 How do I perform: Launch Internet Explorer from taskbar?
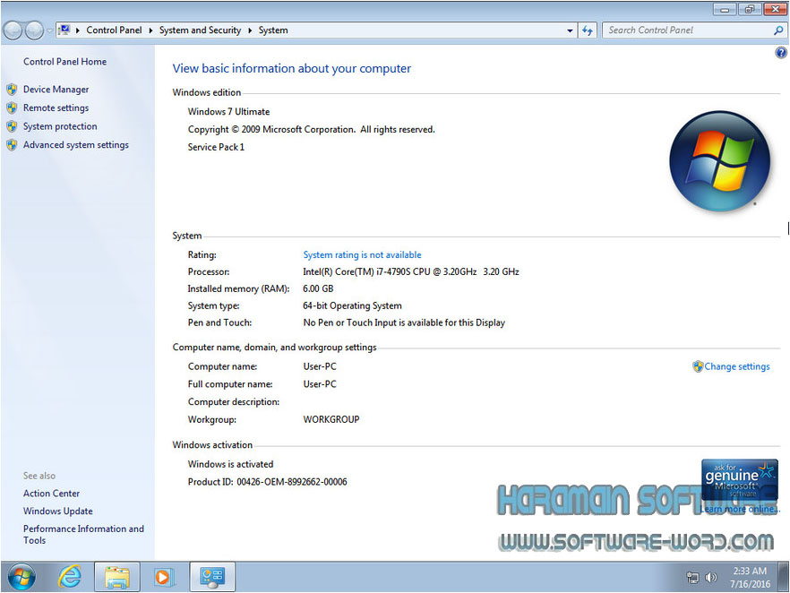[x=70, y=577]
